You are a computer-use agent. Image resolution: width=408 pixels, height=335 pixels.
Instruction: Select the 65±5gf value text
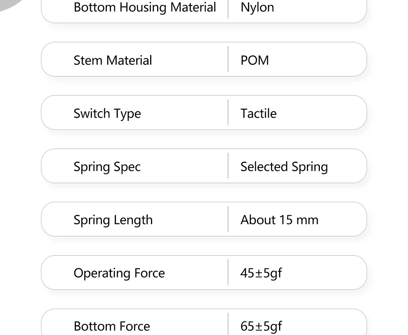tap(261, 326)
